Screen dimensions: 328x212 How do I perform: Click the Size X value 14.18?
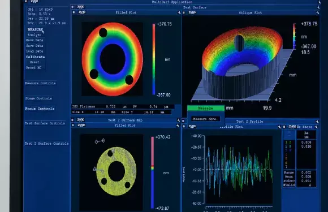pyautogui.click(x=100, y=112)
